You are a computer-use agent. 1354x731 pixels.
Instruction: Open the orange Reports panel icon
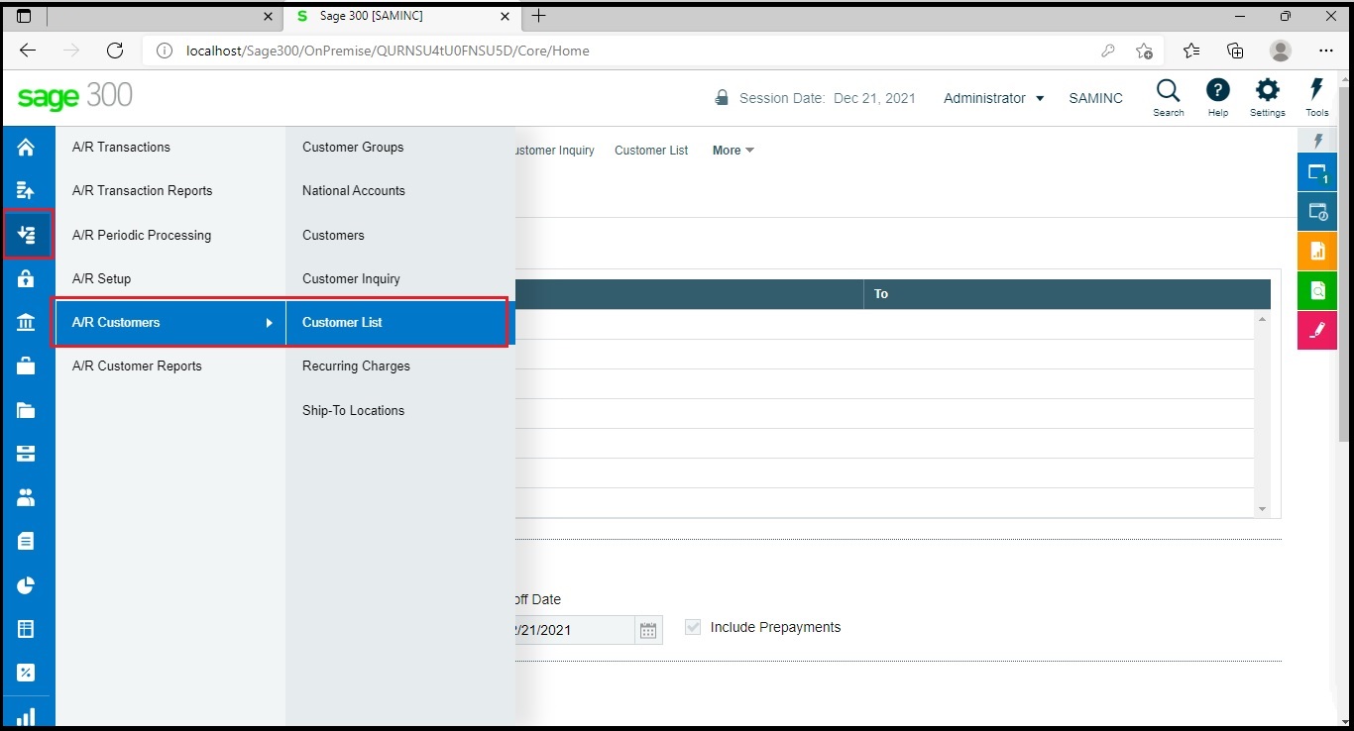pyautogui.click(x=1317, y=251)
